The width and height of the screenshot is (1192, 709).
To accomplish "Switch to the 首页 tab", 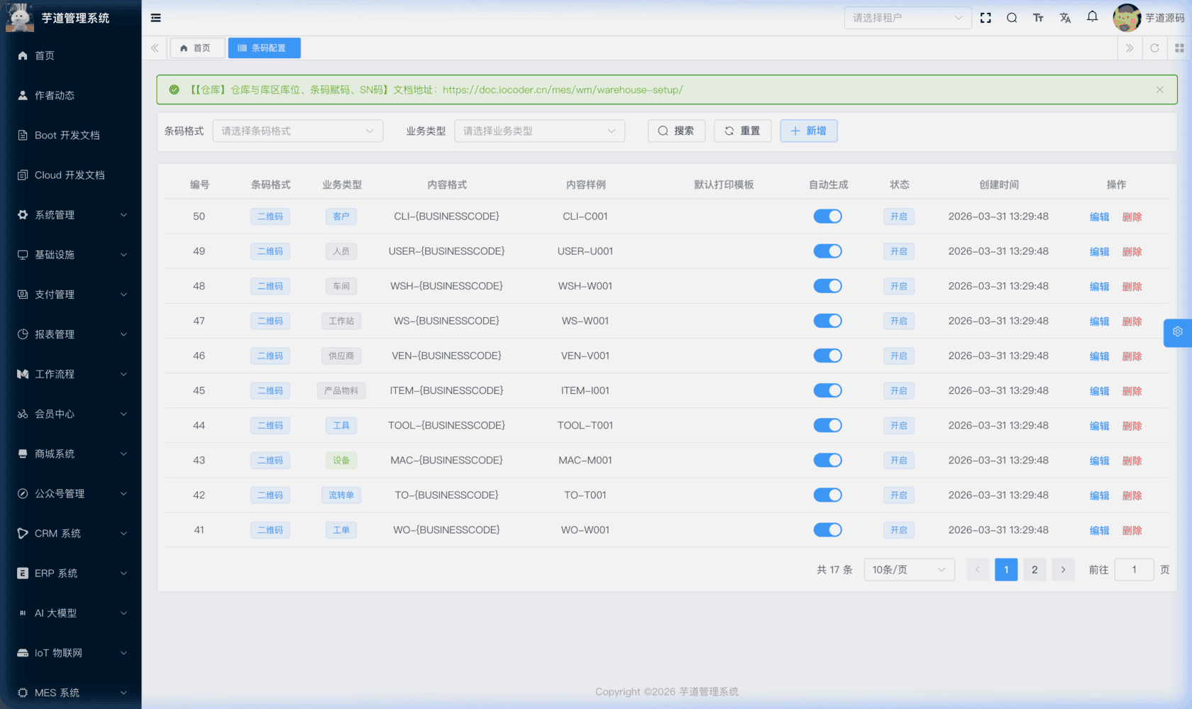I will 197,48.
